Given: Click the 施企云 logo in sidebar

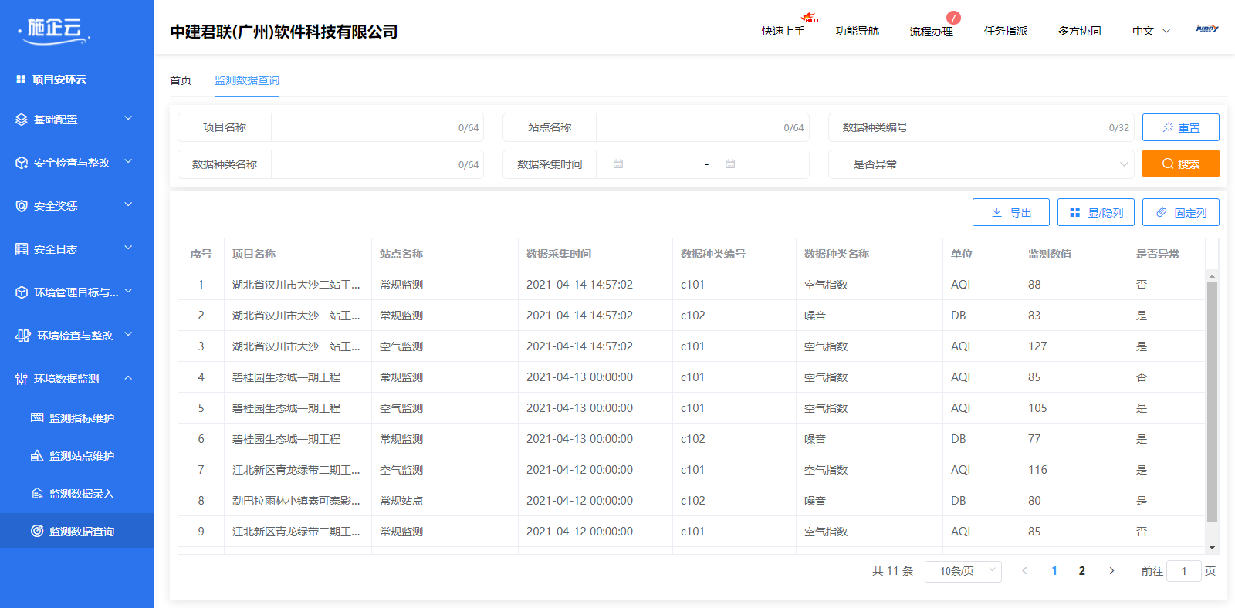Looking at the screenshot, I should point(54,30).
